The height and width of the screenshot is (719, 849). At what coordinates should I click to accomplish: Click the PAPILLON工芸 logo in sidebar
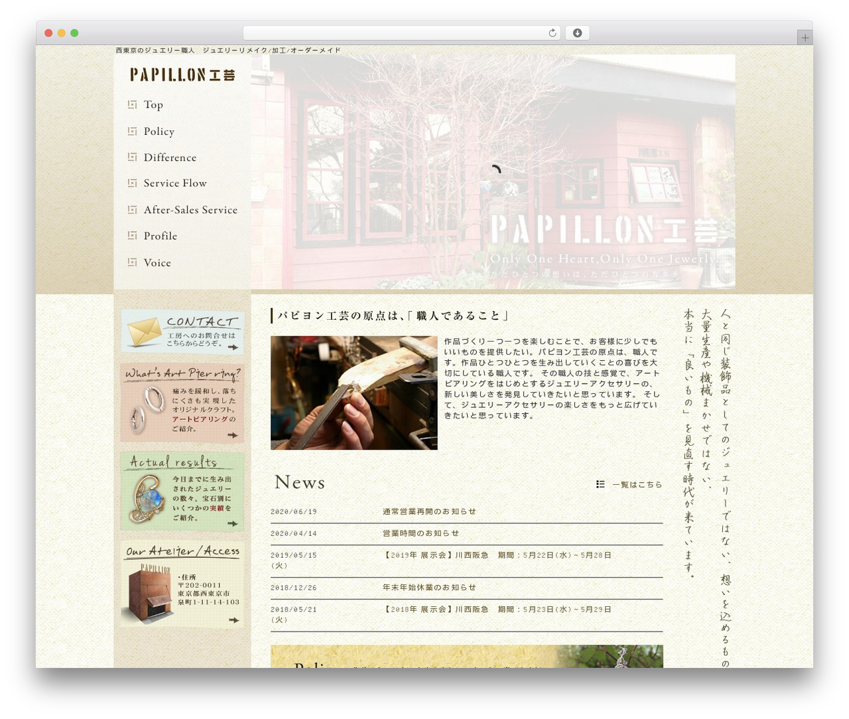point(182,74)
